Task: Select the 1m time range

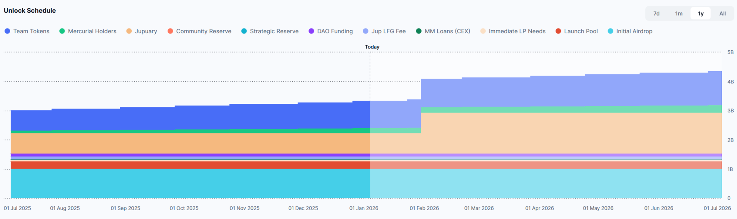Action: pos(678,13)
